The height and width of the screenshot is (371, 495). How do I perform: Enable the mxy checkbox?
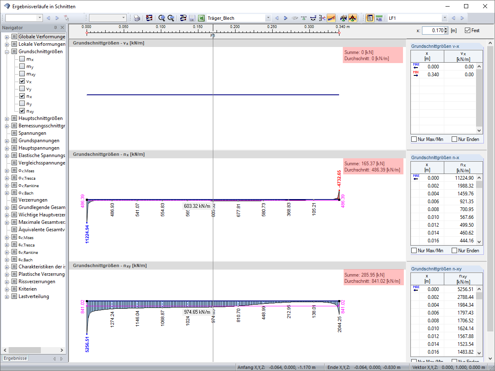22,74
